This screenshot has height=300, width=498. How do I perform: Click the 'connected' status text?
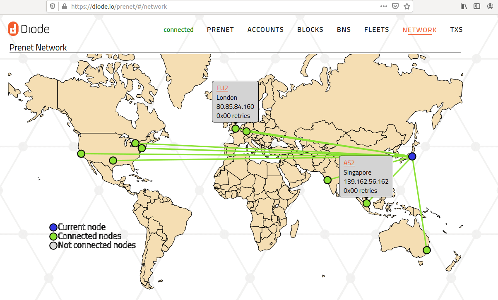click(178, 30)
